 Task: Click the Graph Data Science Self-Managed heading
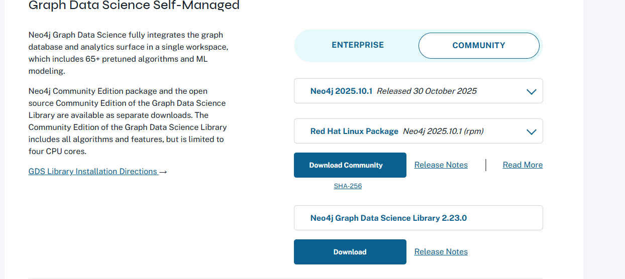point(134,6)
